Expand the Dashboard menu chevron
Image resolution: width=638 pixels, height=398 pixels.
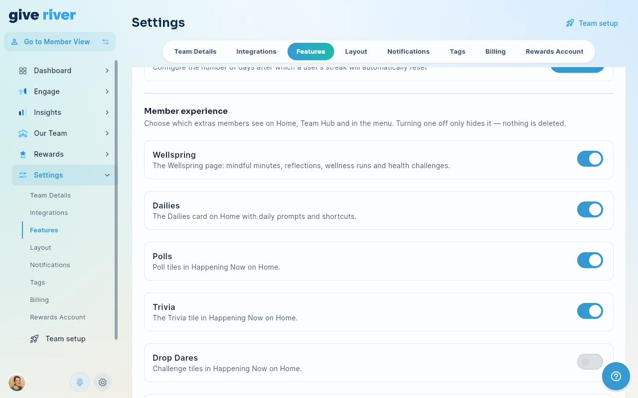107,71
